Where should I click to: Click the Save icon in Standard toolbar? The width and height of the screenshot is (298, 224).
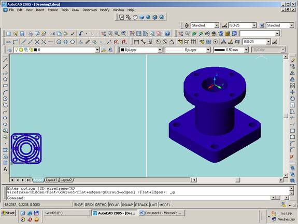coord(22,34)
